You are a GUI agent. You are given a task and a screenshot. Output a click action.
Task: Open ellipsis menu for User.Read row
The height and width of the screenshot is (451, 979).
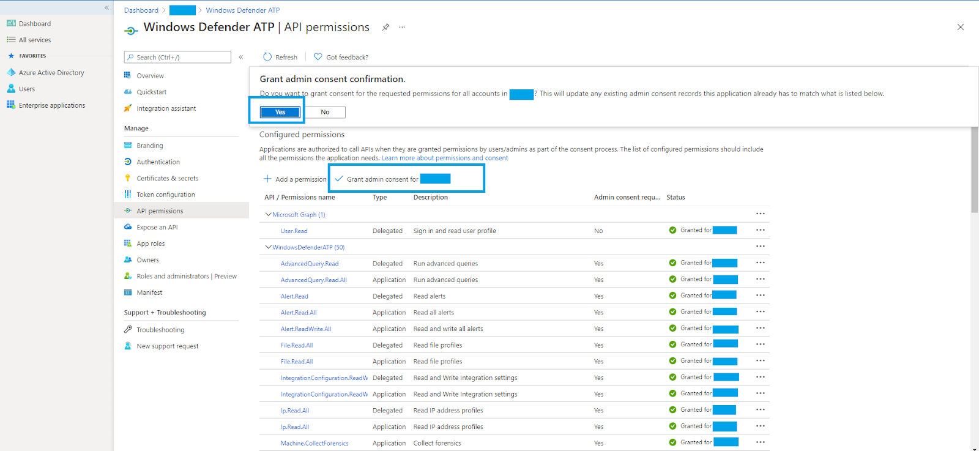click(761, 230)
